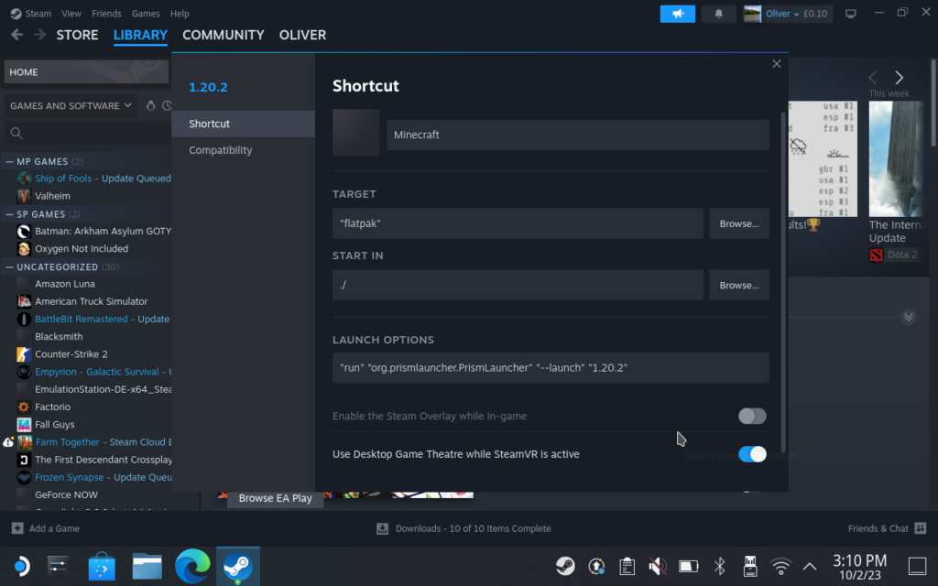This screenshot has height=586, width=938.
Task: Click the double chevron shelf collapse button
Action: (x=908, y=317)
